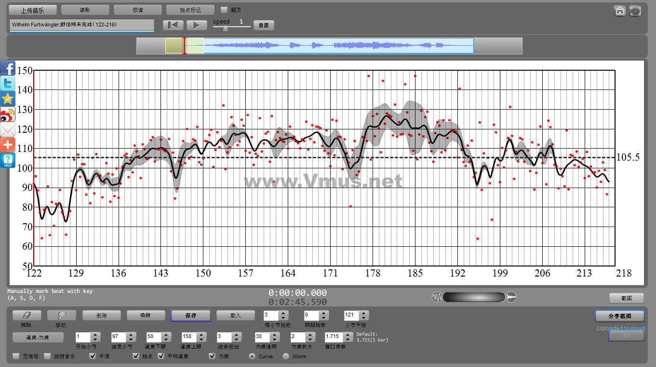Screen dimensions: 656x367
Task: Enable the 翻页 page-turn checkbox
Action: pos(224,10)
